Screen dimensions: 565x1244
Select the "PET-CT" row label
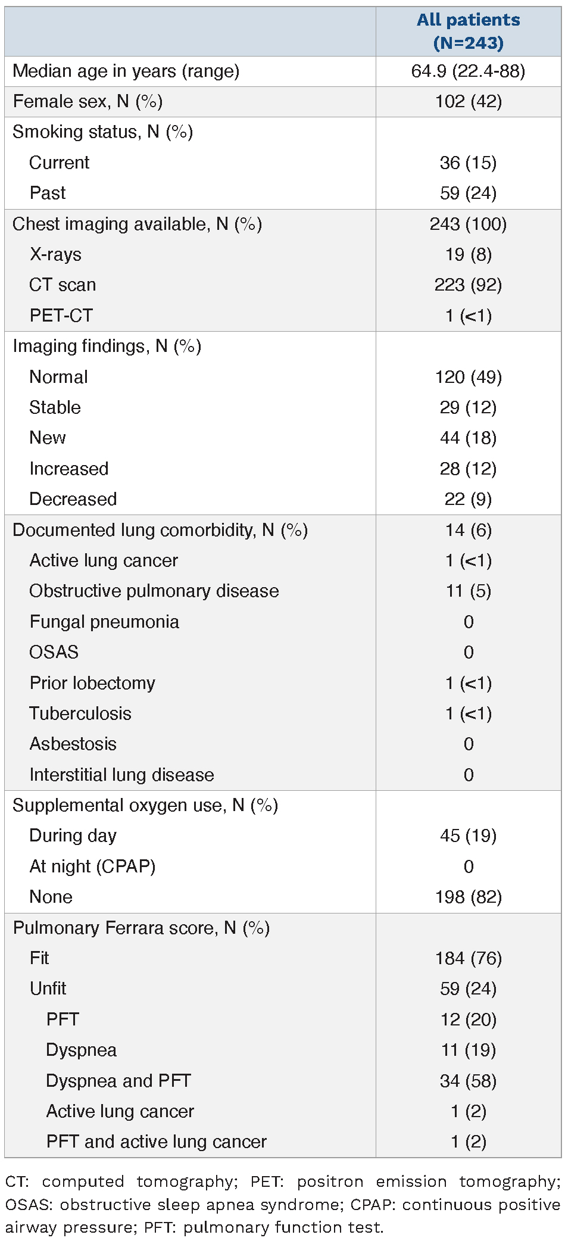[61, 316]
